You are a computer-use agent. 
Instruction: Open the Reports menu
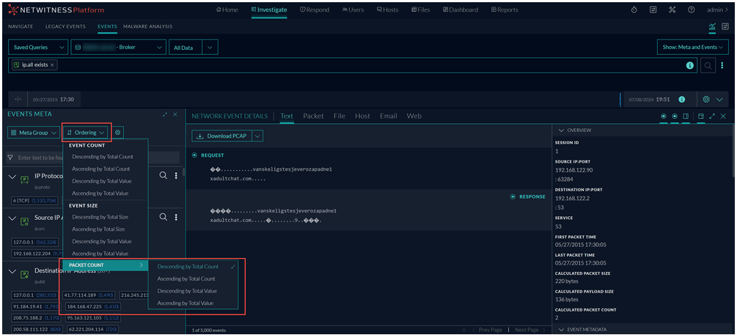click(x=505, y=10)
